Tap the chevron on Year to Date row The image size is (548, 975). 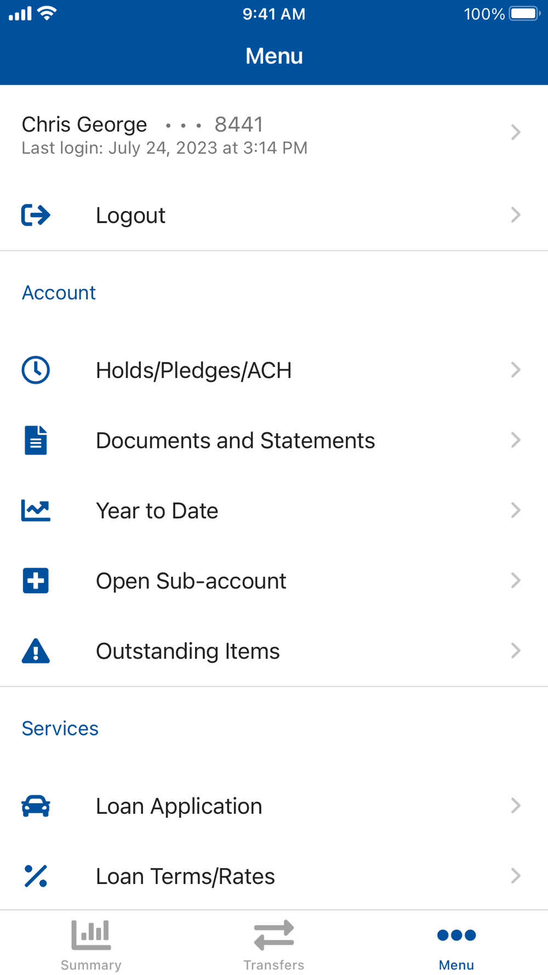(515, 511)
